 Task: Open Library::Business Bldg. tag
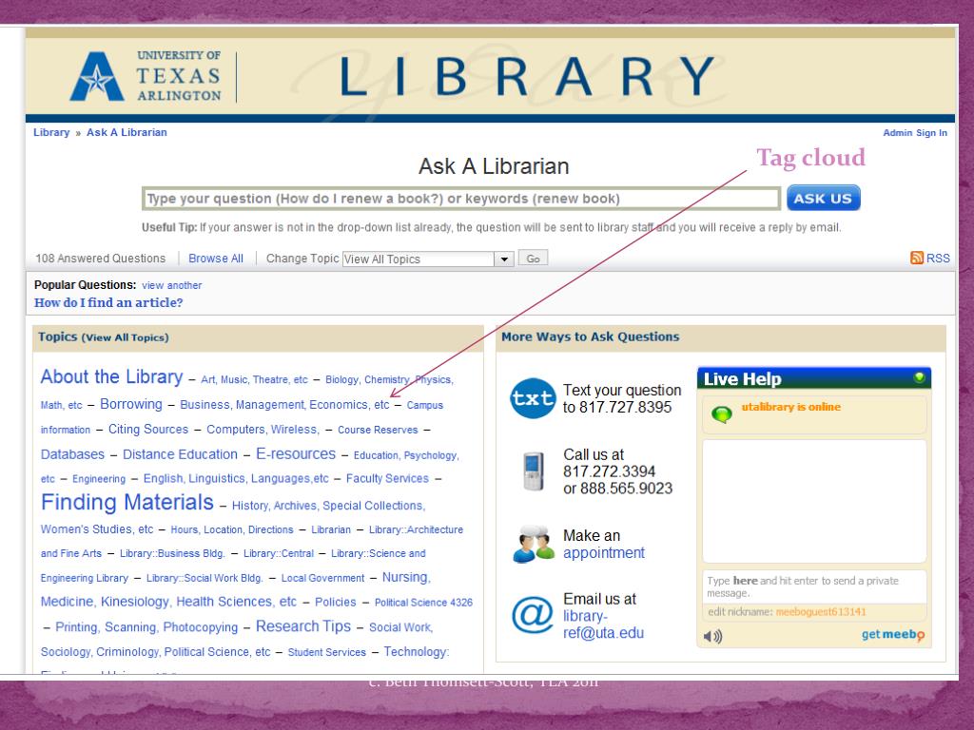pyautogui.click(x=172, y=554)
